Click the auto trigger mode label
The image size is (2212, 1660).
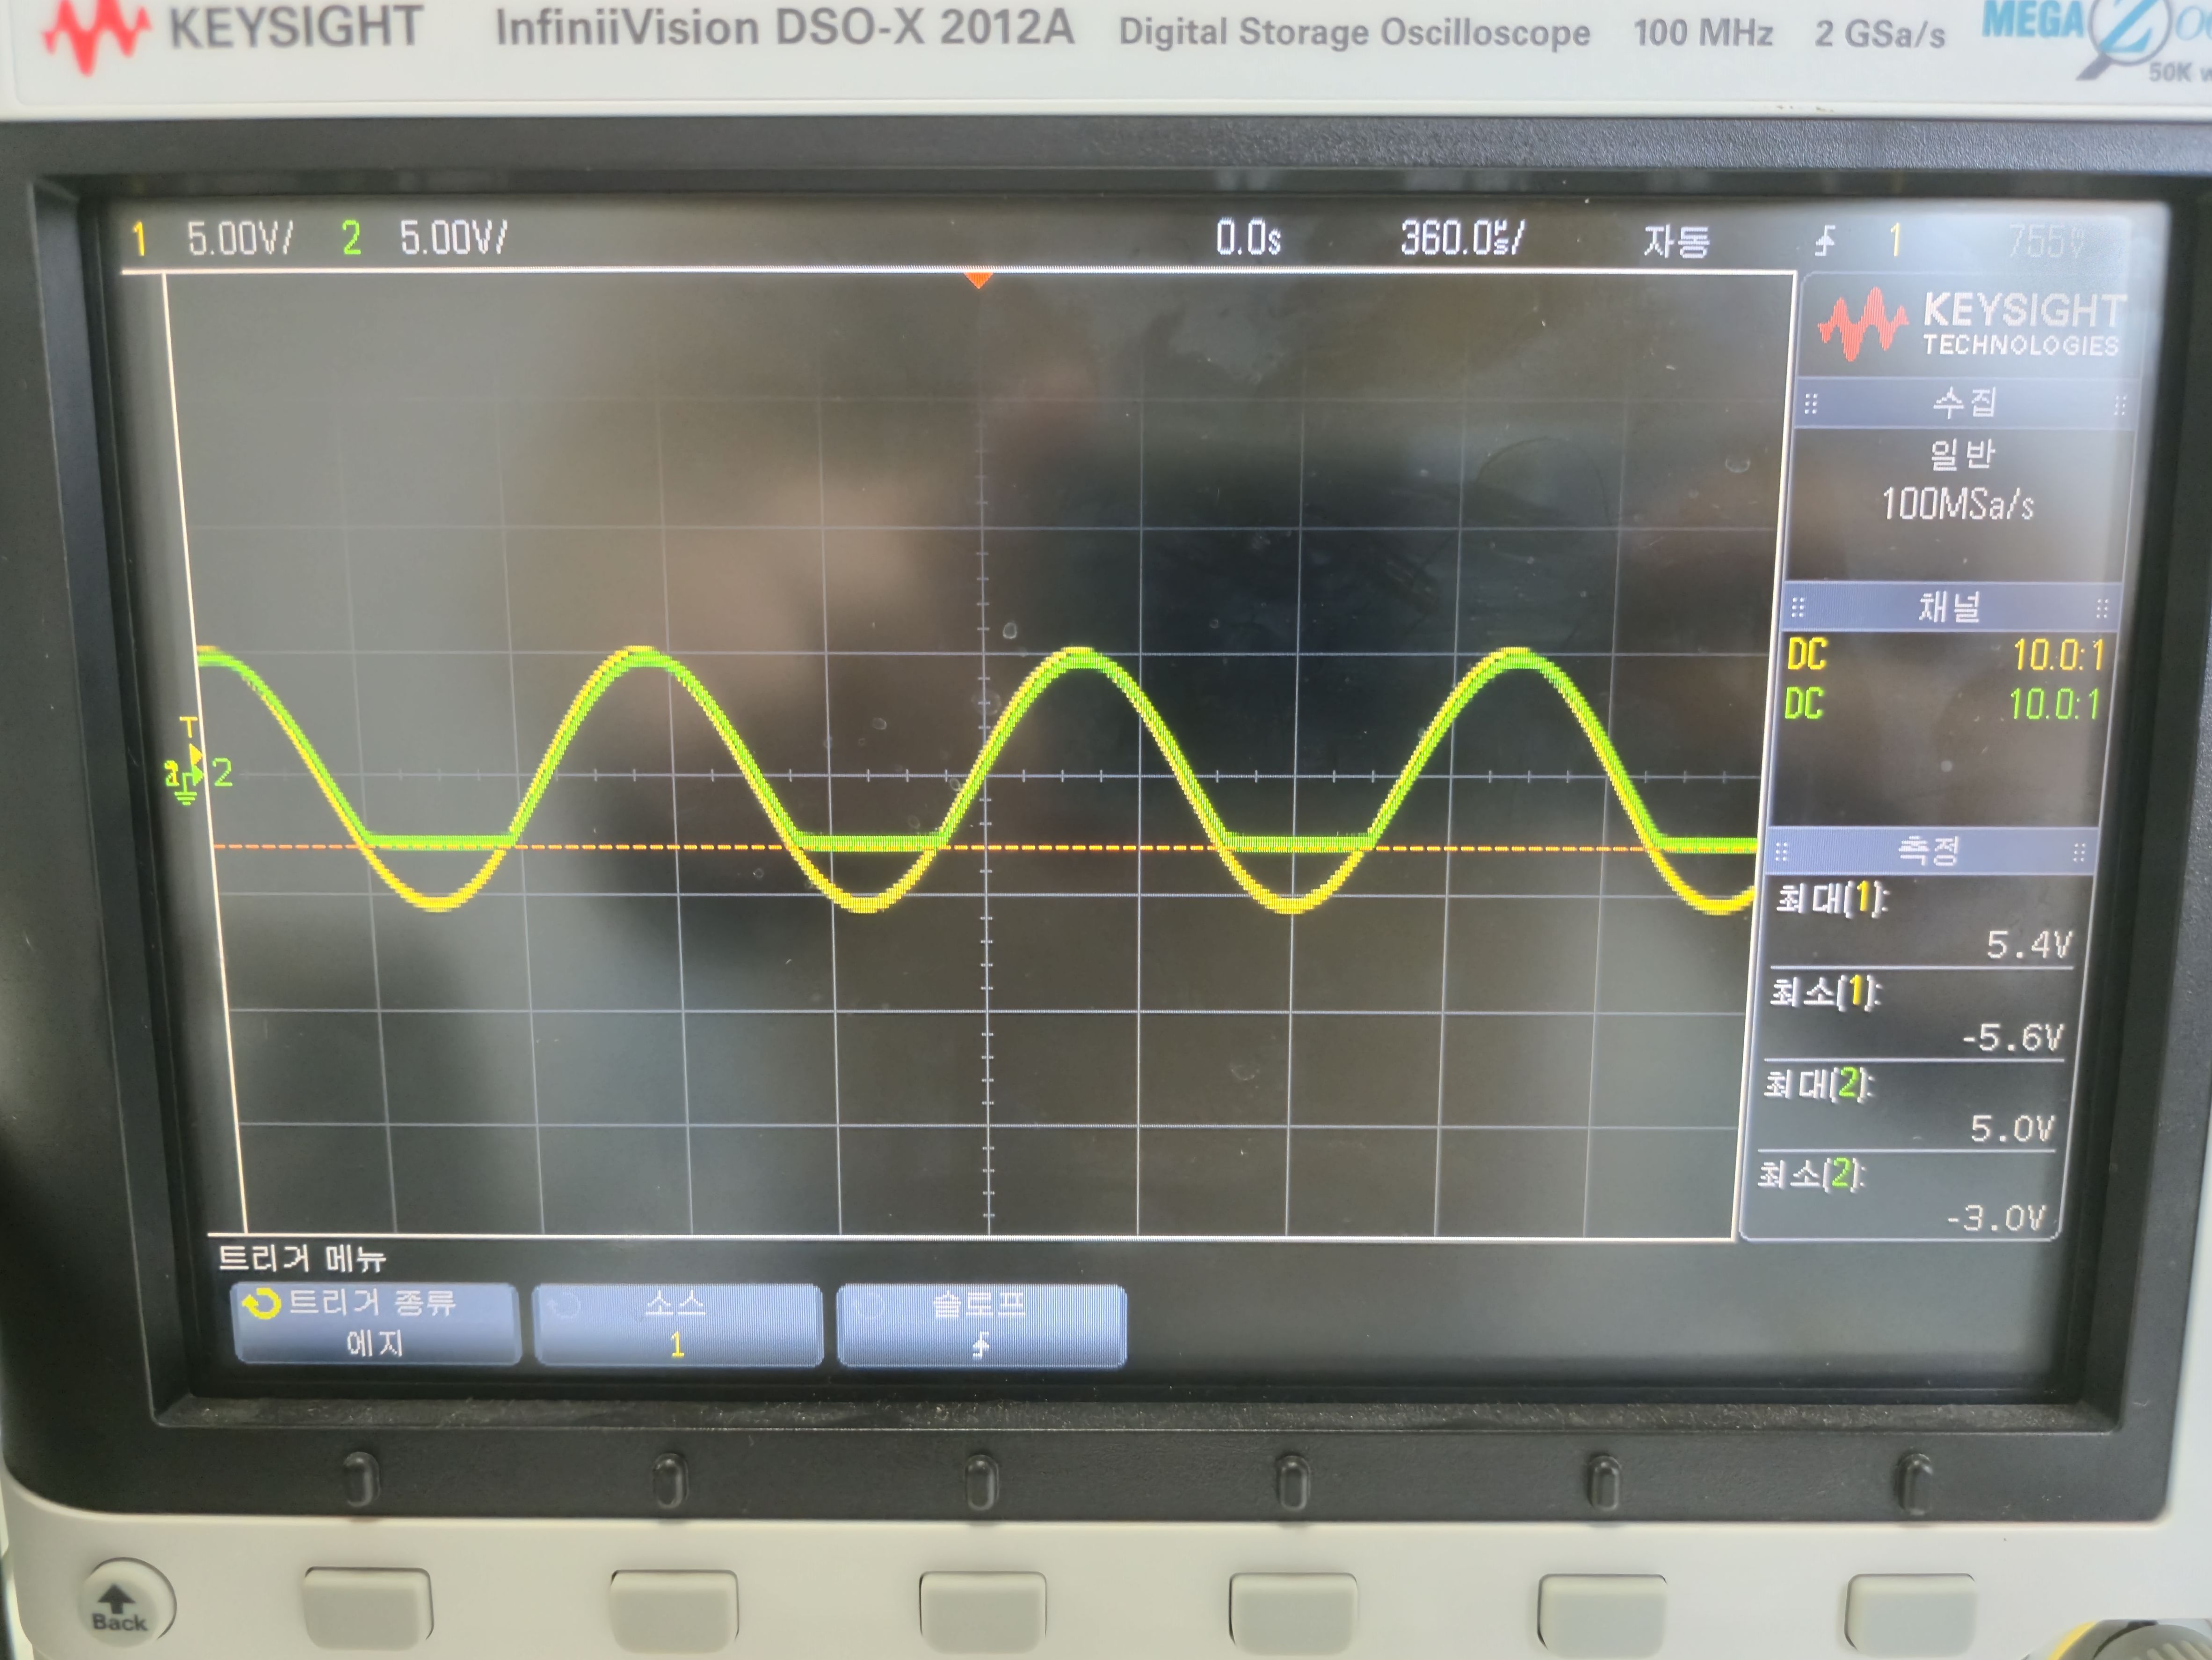click(x=1676, y=241)
